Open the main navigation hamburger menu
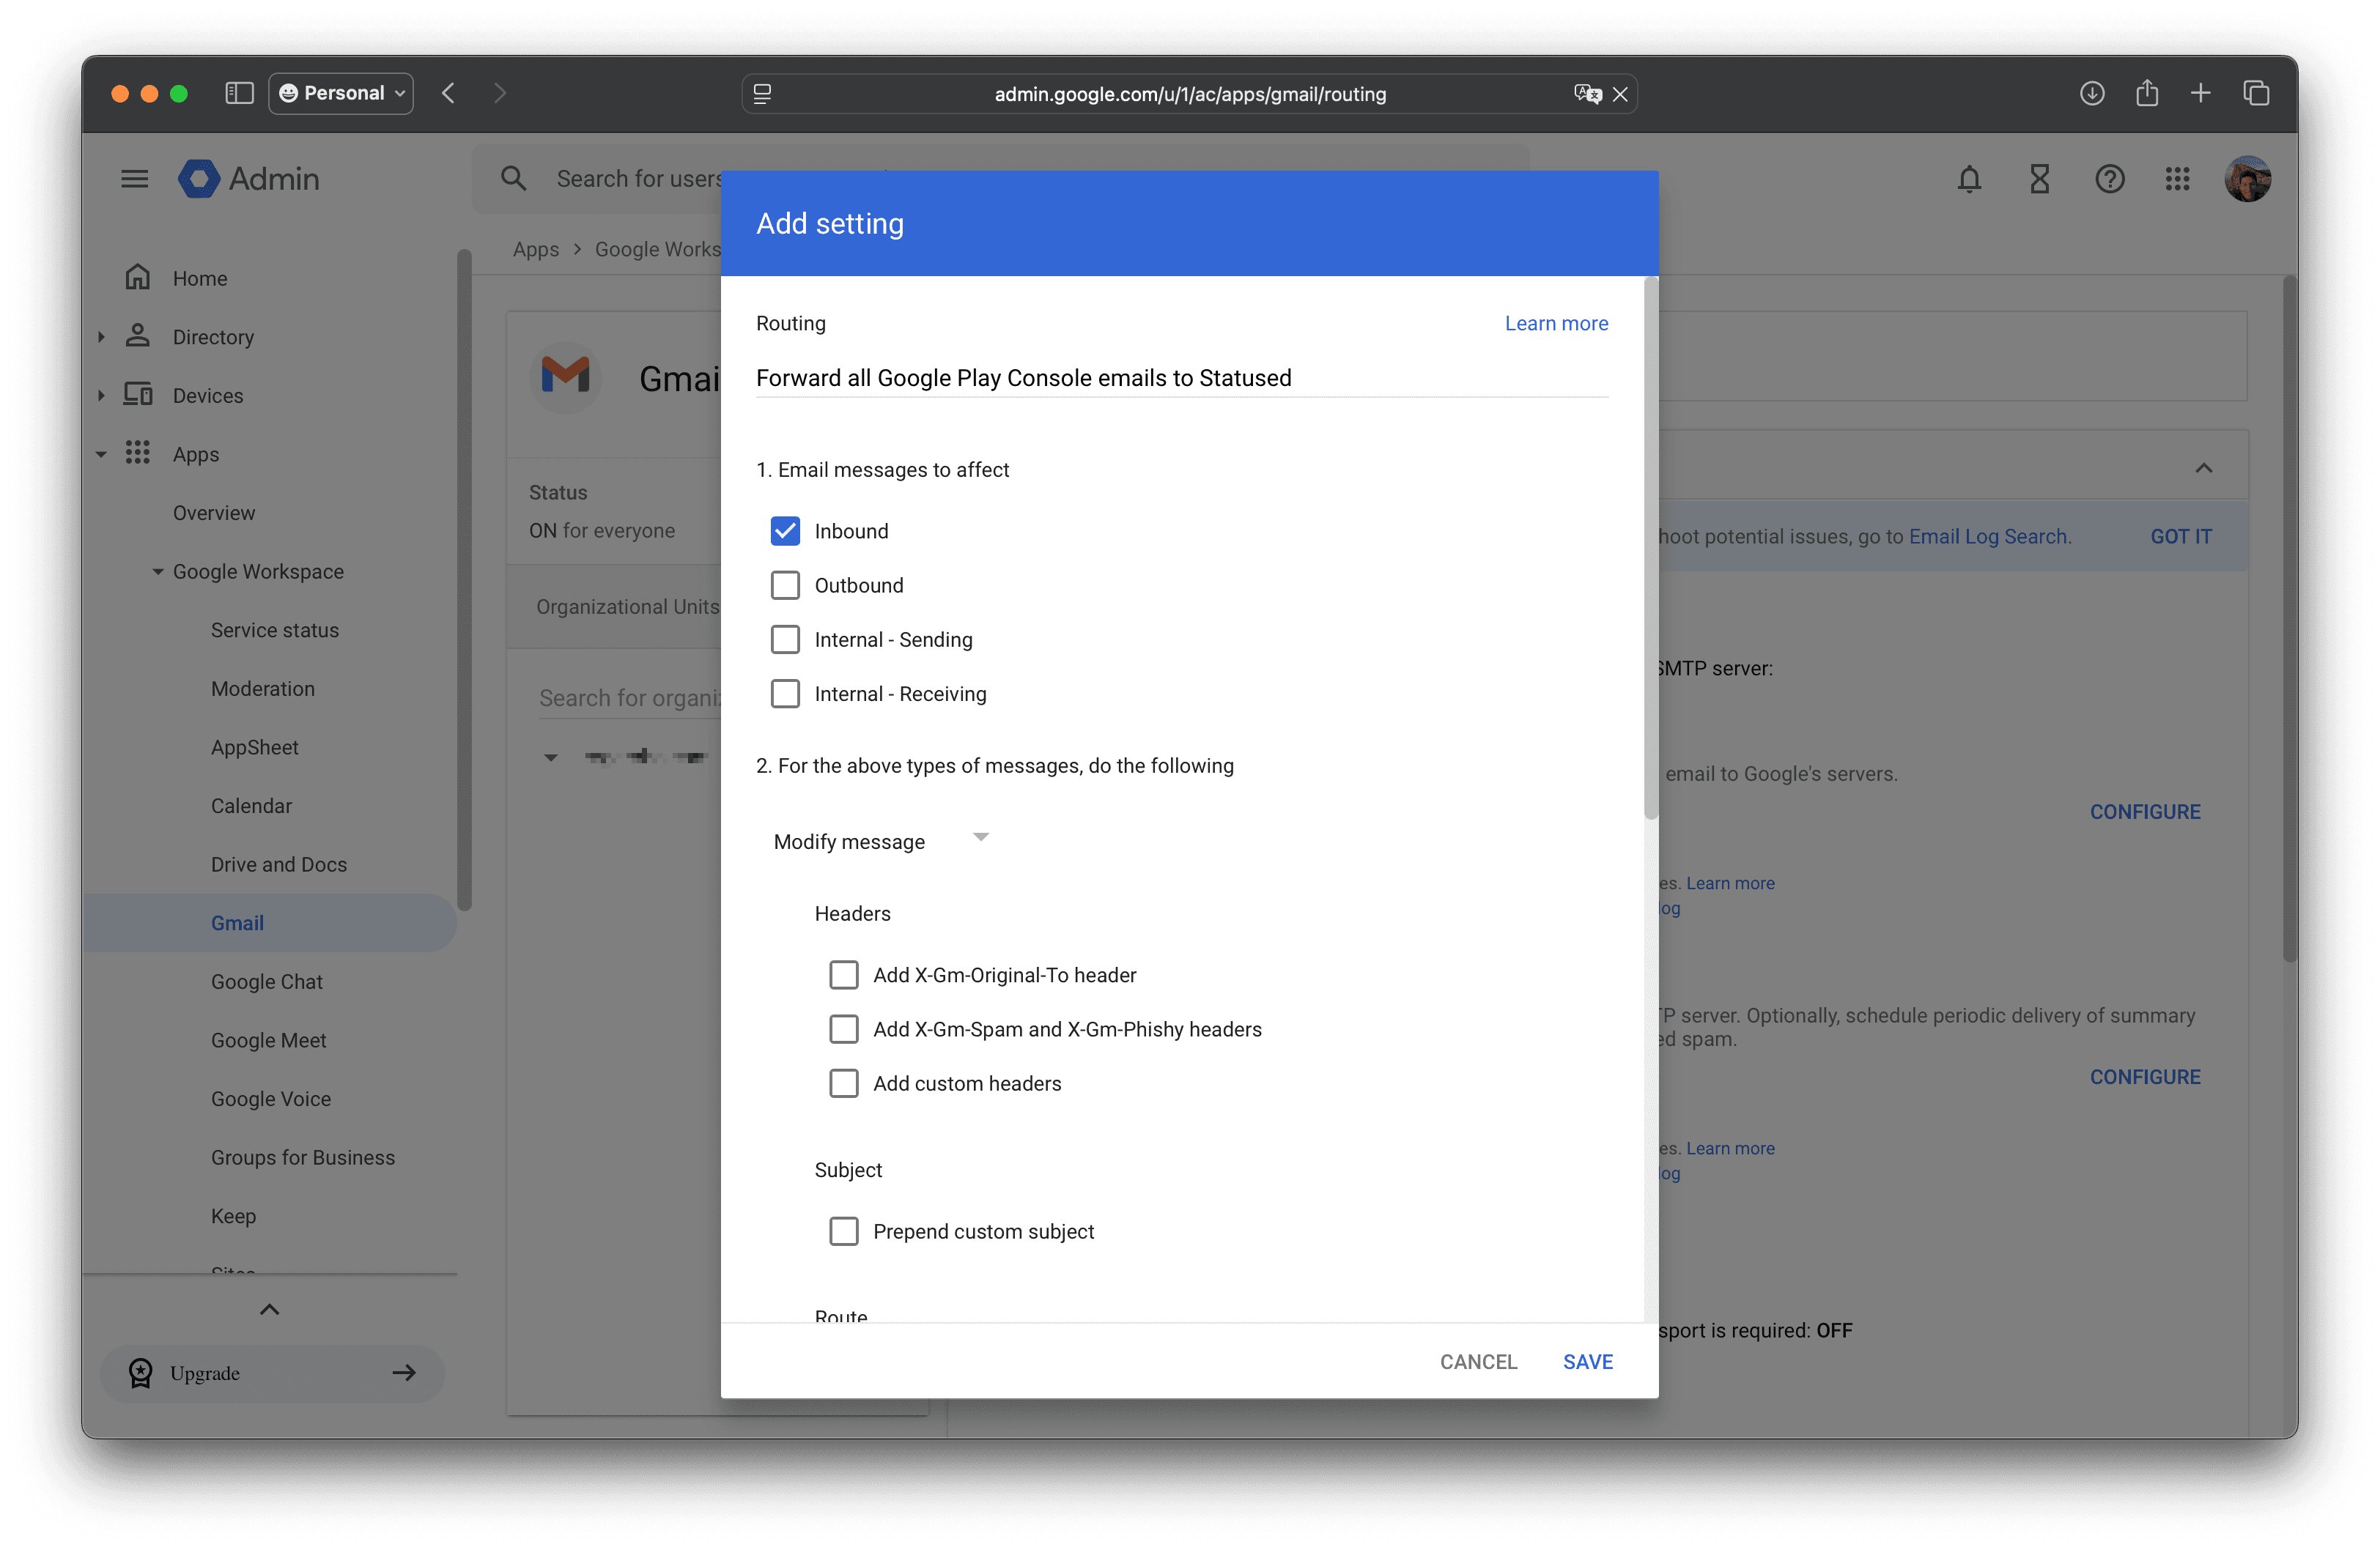The image size is (2380, 1547). point(133,178)
